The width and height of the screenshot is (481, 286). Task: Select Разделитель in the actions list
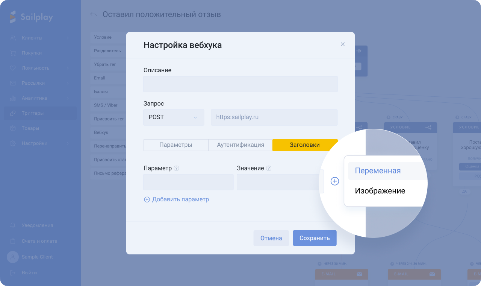click(108, 51)
